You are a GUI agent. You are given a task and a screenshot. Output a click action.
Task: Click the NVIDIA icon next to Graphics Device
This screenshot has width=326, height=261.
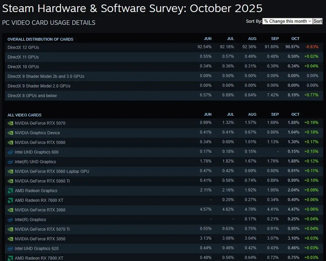click(10, 133)
